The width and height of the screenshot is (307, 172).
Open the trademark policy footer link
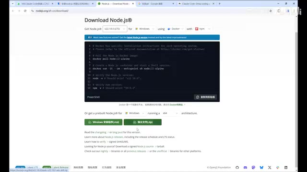(78, 167)
